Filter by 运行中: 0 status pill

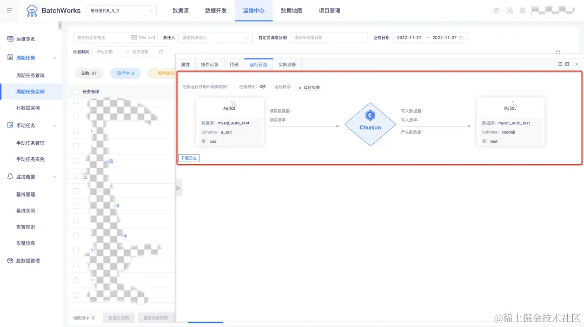pyautogui.click(x=125, y=74)
